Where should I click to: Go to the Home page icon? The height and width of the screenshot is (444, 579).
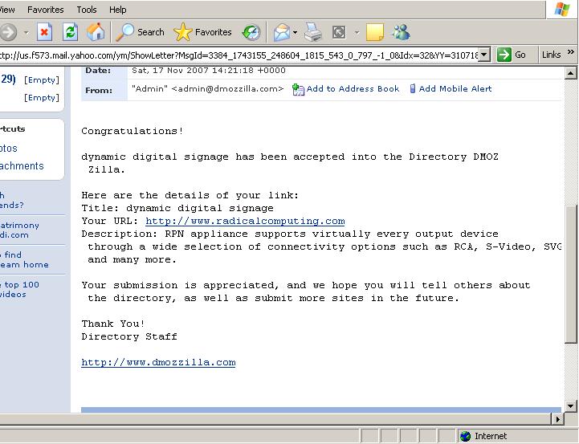(96, 32)
